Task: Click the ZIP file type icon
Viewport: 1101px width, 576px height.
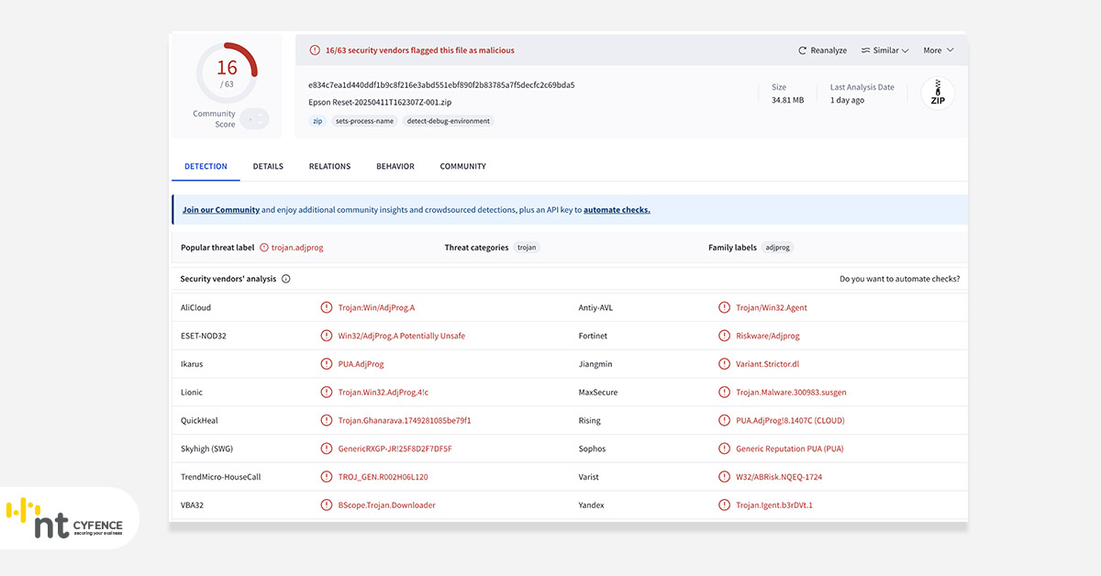Action: click(938, 94)
